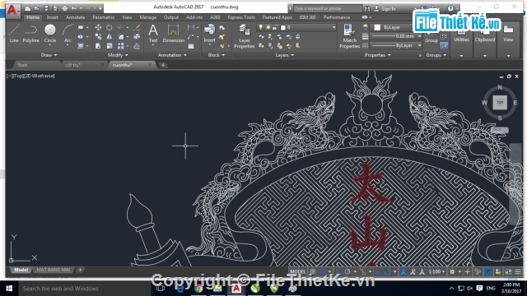This screenshot has width=527, height=296.
Task: Open the Utilities panel button
Action: point(461,36)
